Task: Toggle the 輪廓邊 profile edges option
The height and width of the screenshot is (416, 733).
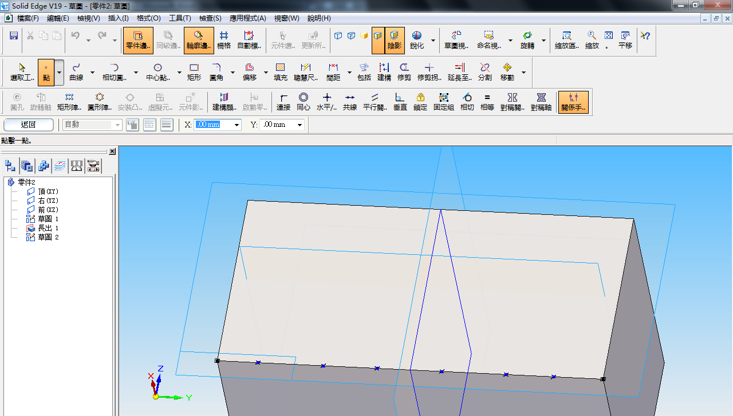Action: tap(199, 41)
